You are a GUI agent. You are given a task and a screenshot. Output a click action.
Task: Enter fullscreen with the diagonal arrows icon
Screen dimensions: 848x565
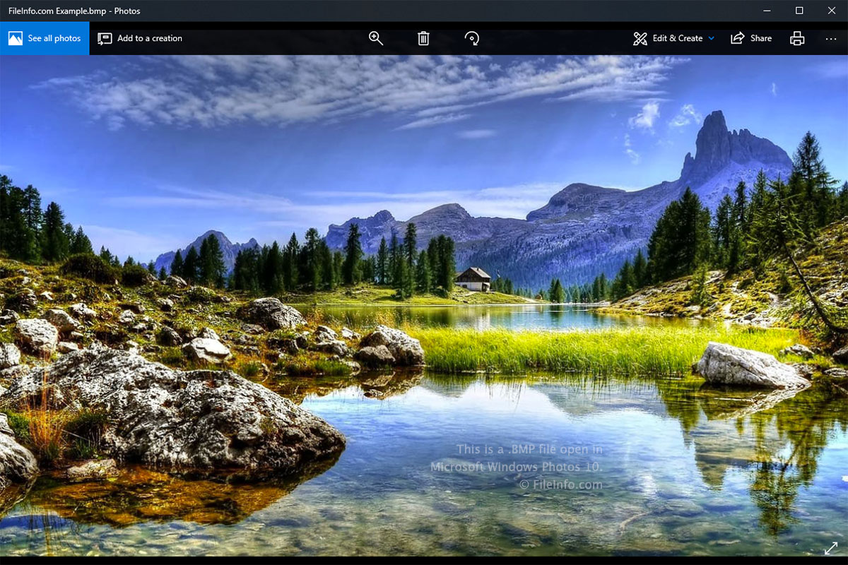pyautogui.click(x=831, y=548)
